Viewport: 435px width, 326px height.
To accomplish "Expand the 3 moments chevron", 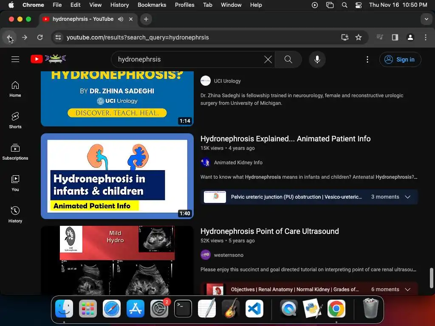I will (x=407, y=197).
